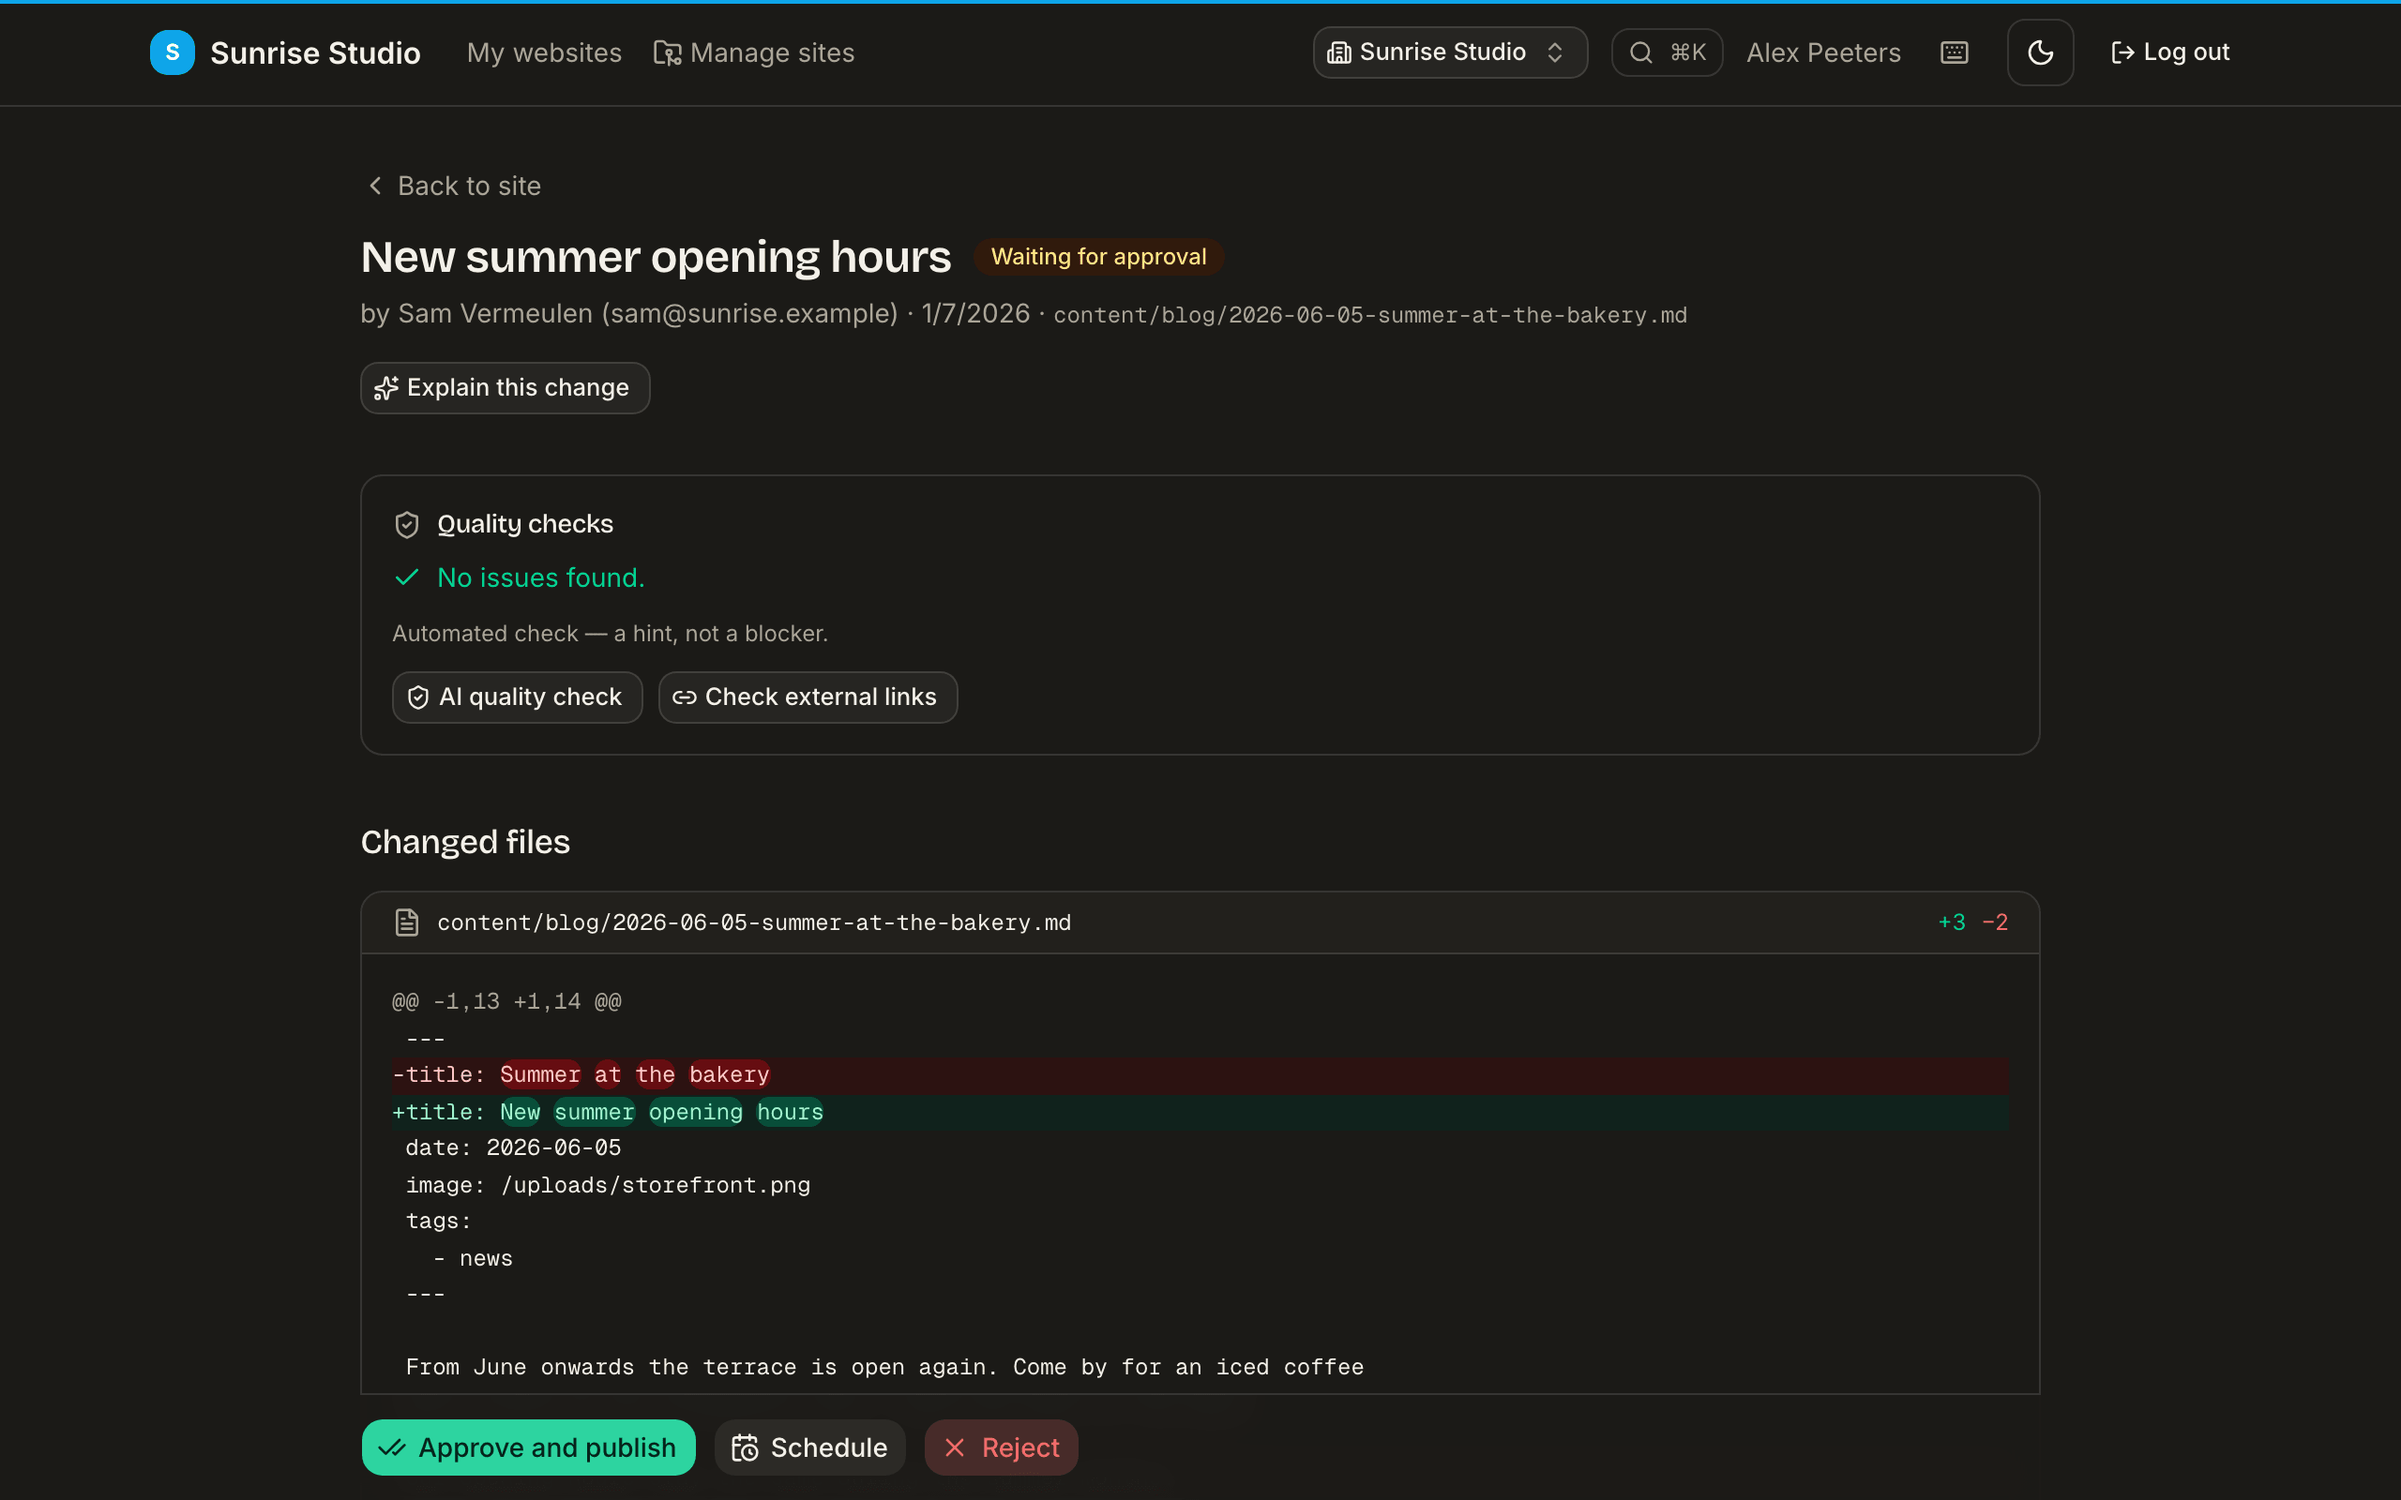Click the New summer opening hours heading

point(656,257)
